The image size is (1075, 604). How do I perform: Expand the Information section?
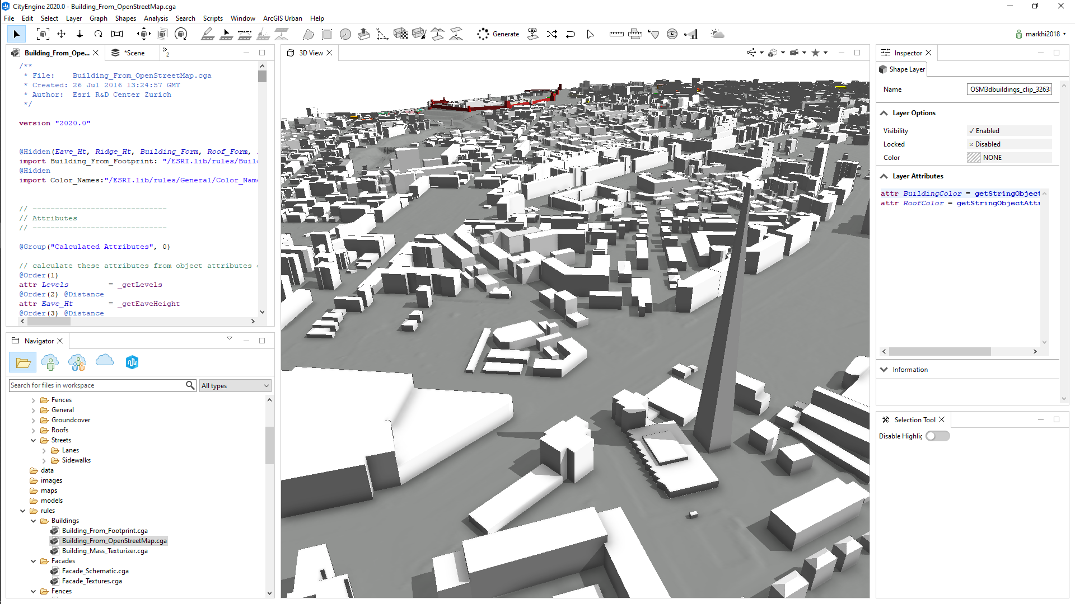[x=910, y=370]
